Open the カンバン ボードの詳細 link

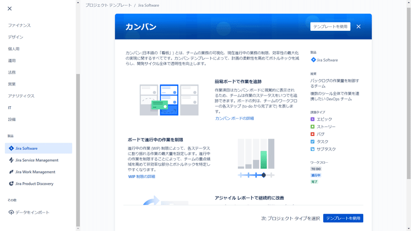pyautogui.click(x=235, y=119)
